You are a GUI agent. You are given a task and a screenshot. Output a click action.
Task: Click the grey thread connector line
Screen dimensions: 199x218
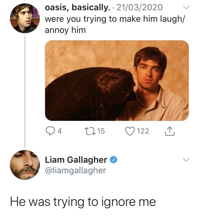tap(25, 91)
